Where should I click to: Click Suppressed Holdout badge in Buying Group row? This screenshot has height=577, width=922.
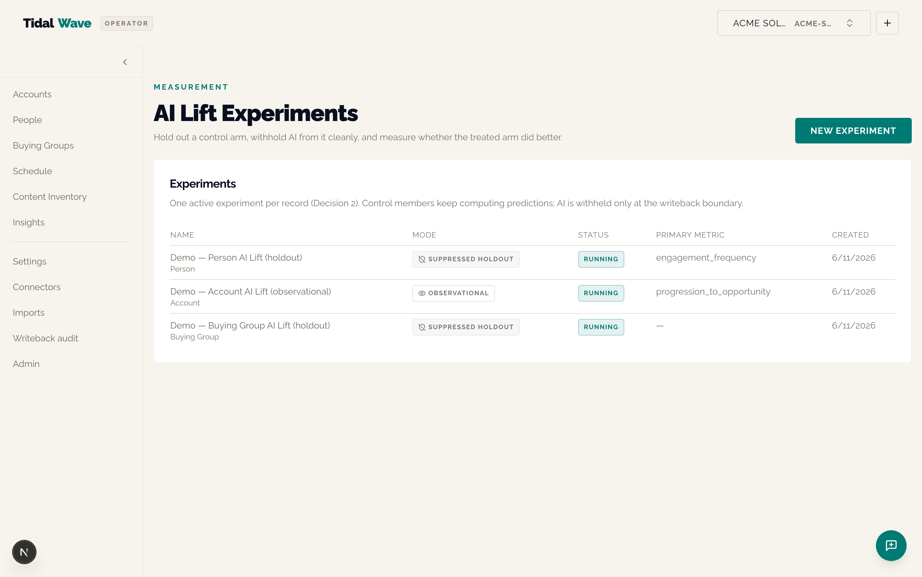pos(466,327)
